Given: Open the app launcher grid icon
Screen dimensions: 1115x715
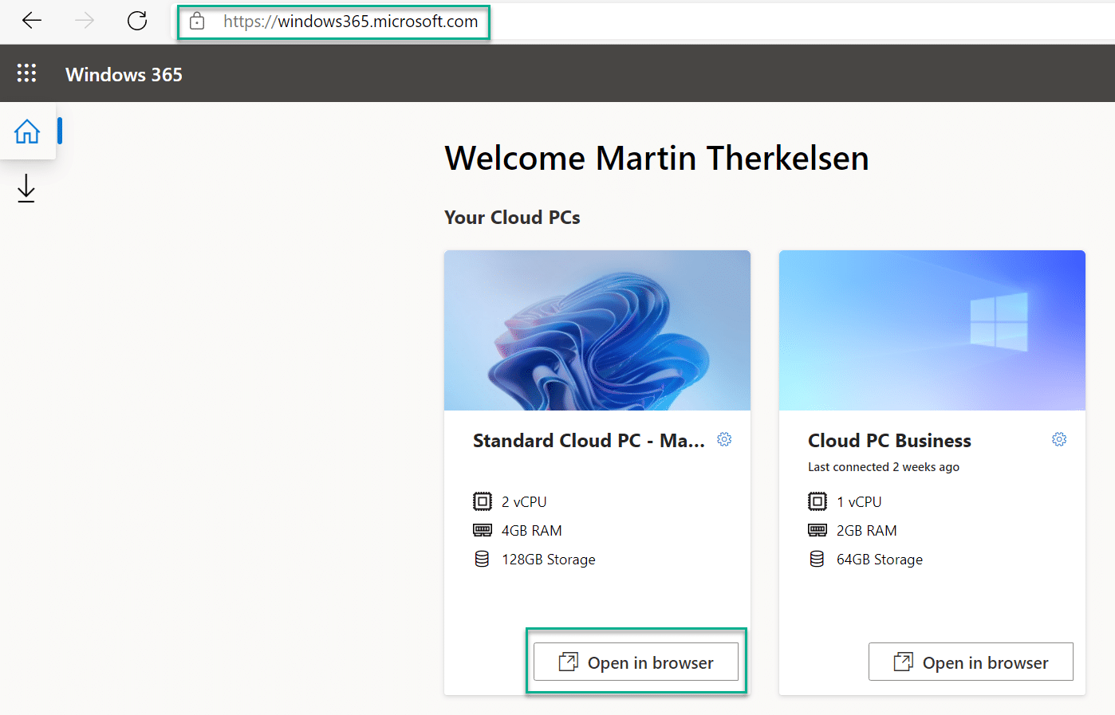Looking at the screenshot, I should 26,73.
